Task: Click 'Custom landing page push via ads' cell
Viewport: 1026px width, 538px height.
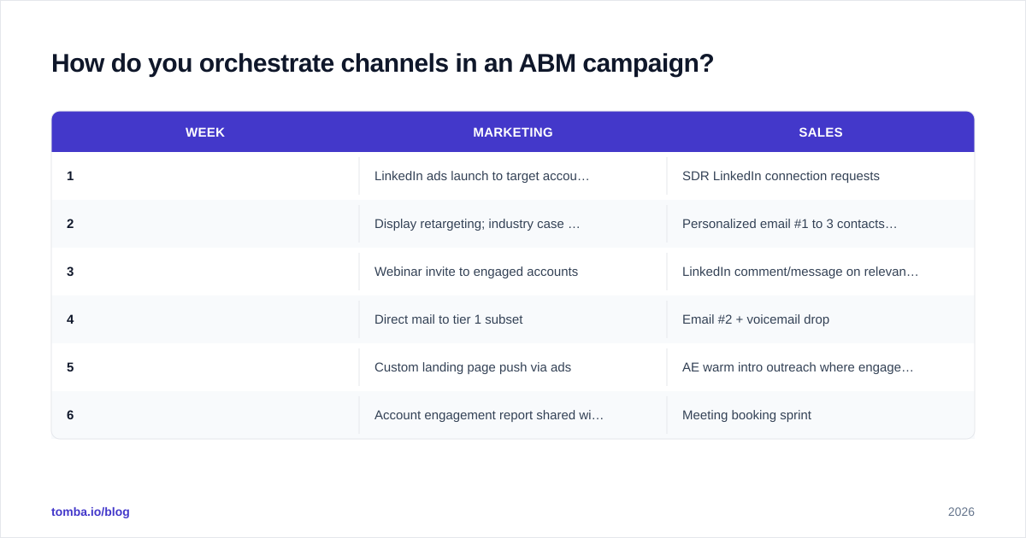Action: point(513,367)
